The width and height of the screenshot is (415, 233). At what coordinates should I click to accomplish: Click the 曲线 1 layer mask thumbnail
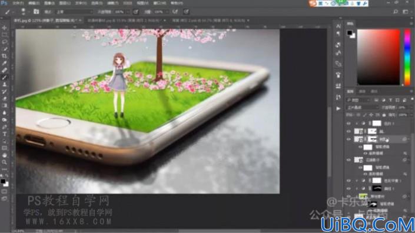[377, 188]
